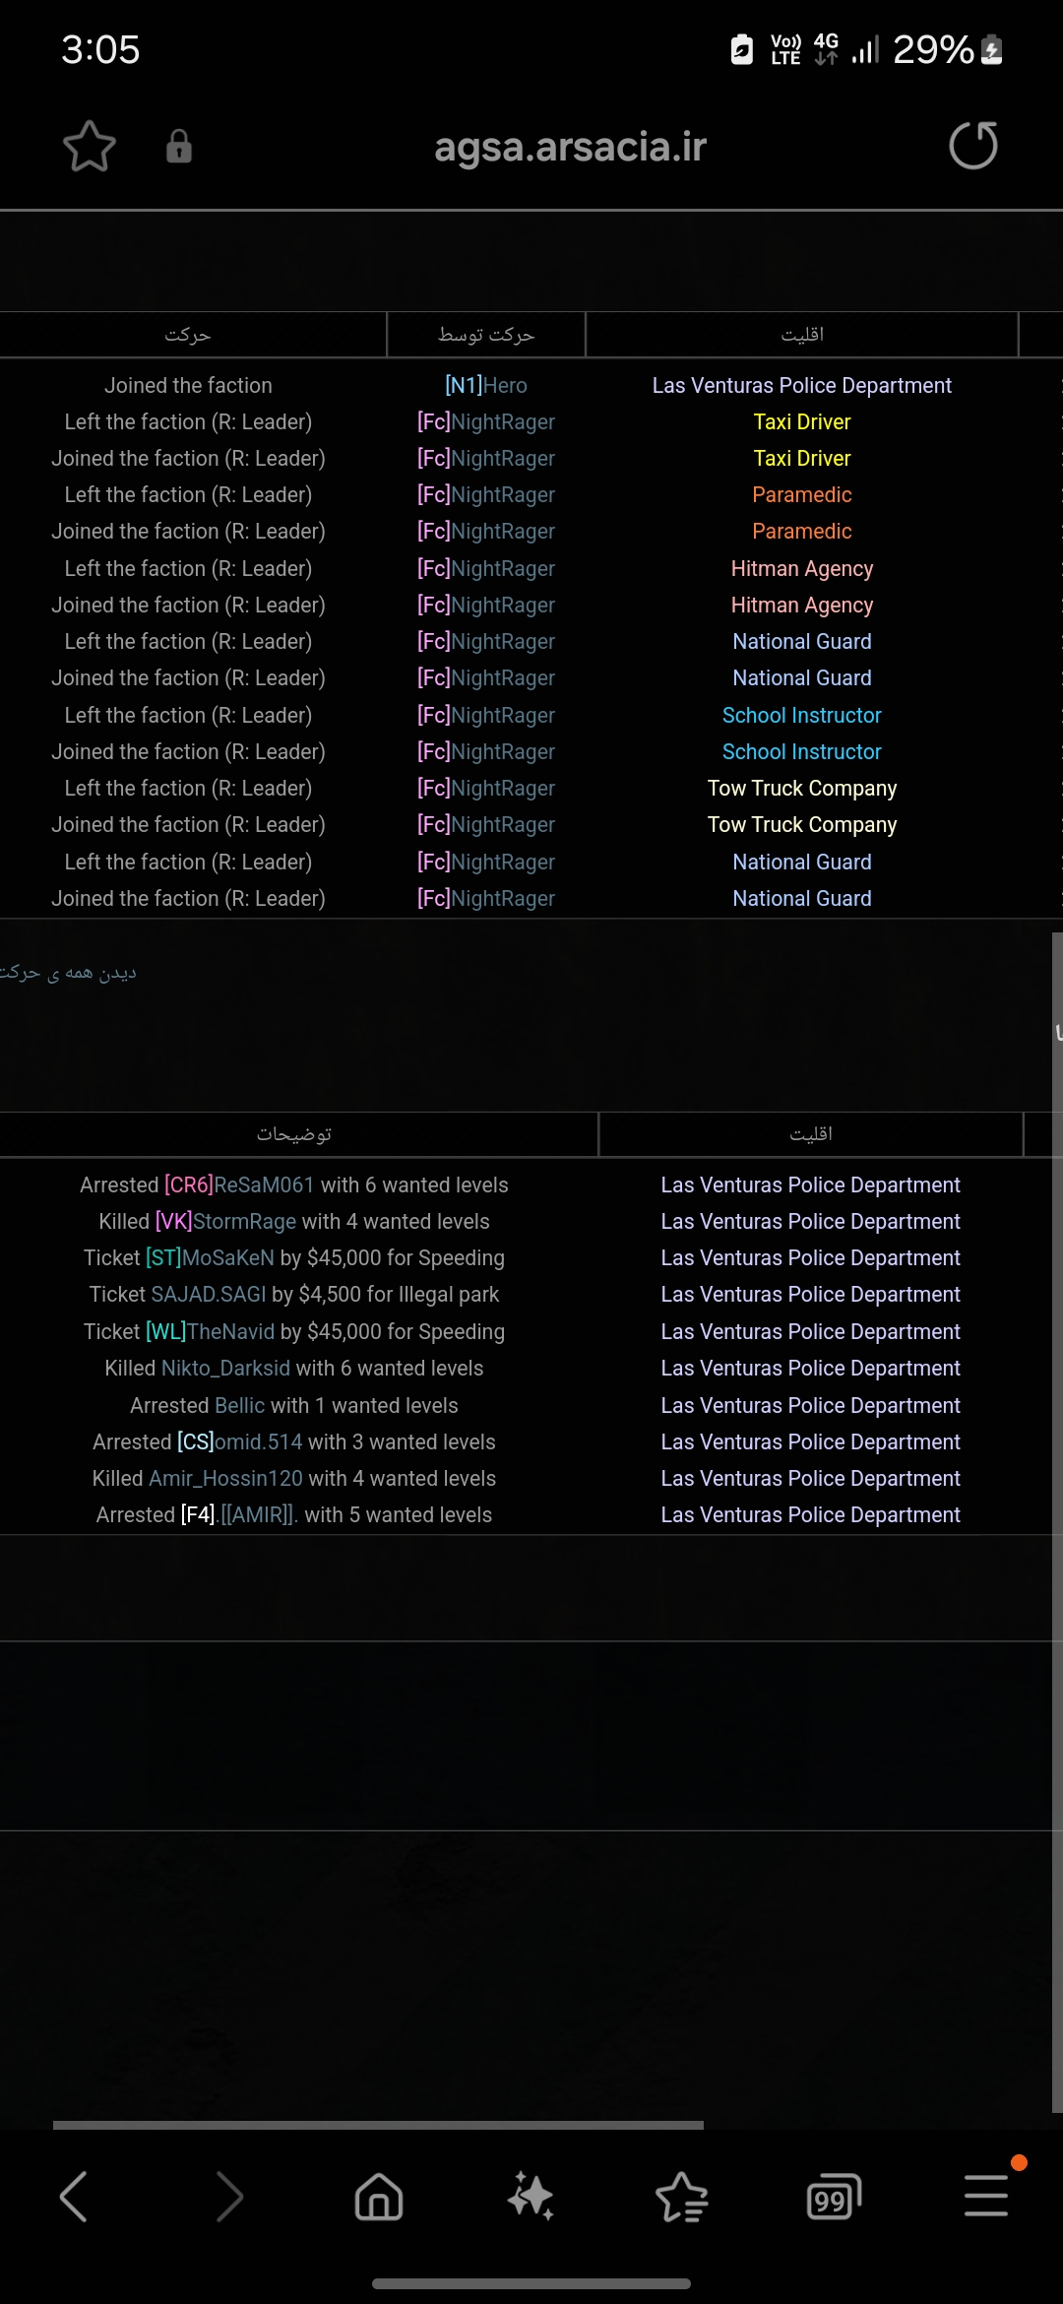Go back with the left arrow

click(74, 2197)
